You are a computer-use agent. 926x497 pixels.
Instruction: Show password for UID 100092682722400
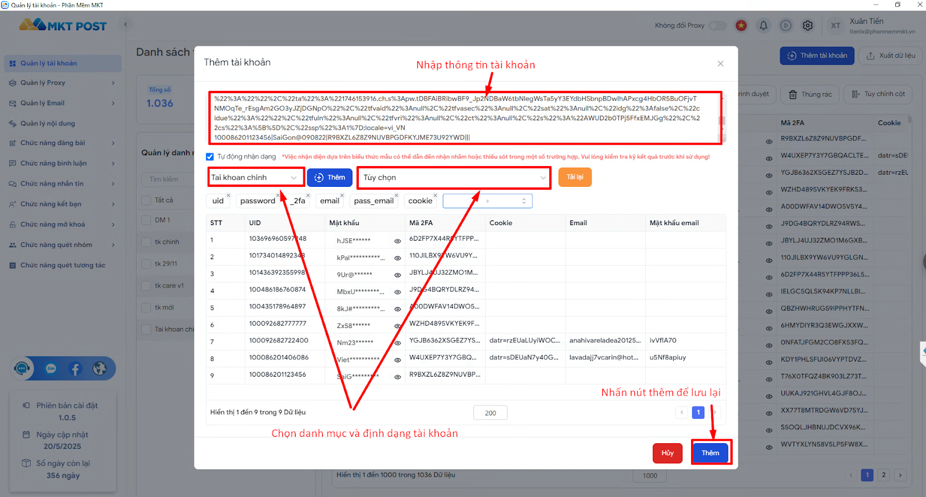[x=398, y=343]
